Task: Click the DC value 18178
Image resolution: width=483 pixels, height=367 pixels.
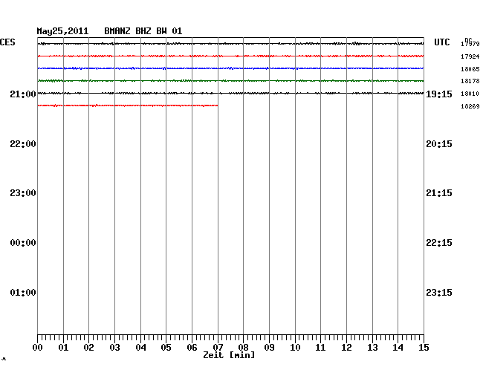Action: [x=470, y=81]
